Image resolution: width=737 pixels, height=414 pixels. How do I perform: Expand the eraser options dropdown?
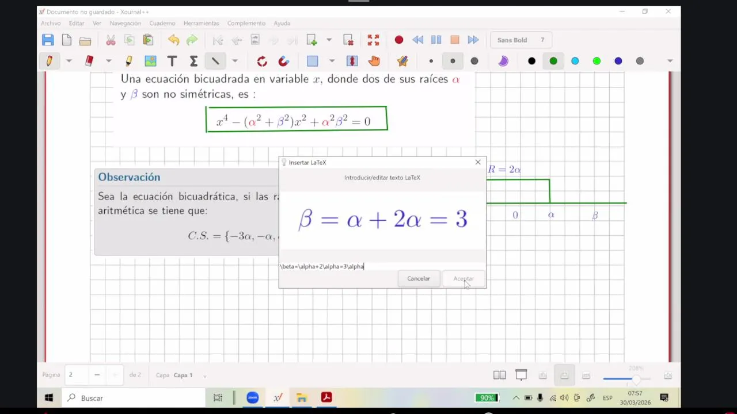tap(108, 61)
